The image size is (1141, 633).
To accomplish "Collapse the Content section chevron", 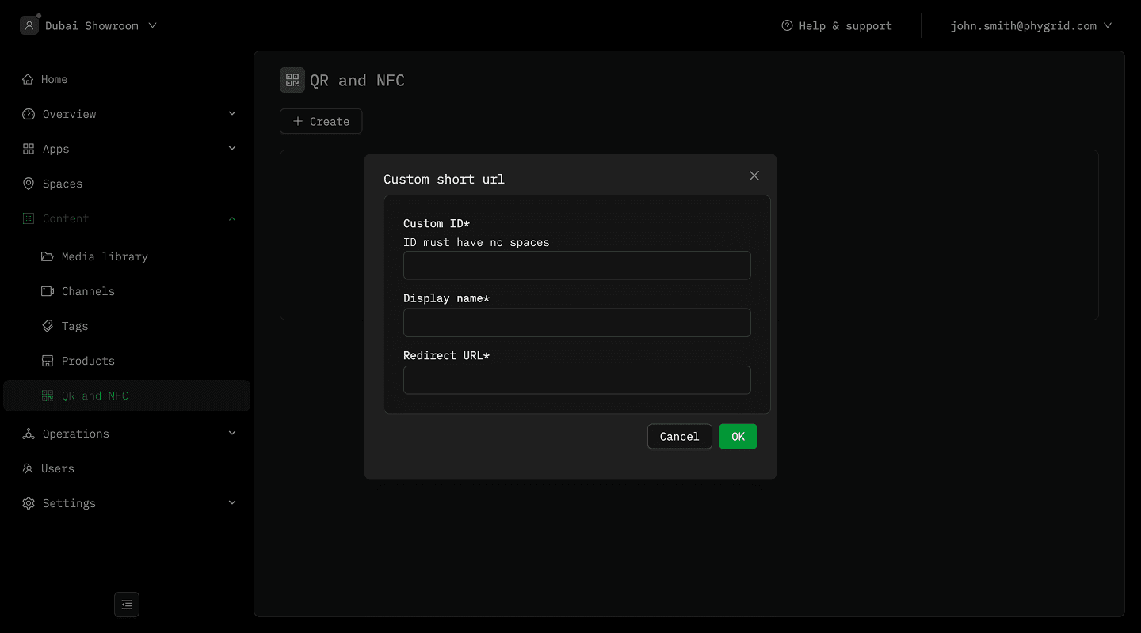I will (x=232, y=218).
